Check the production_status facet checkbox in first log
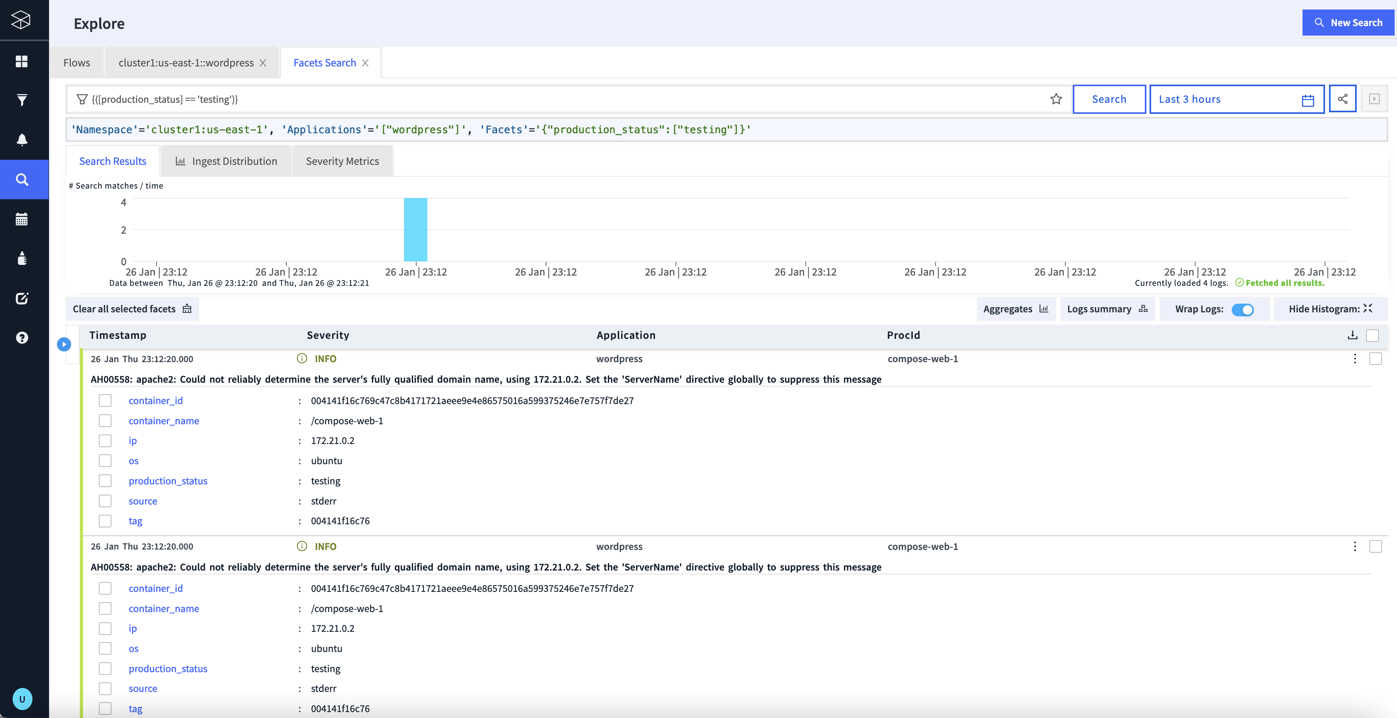Screen dimensions: 1397x718 pos(105,480)
